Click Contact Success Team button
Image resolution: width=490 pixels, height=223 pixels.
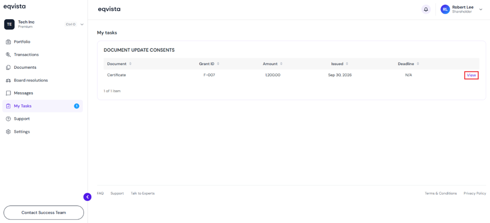click(44, 213)
